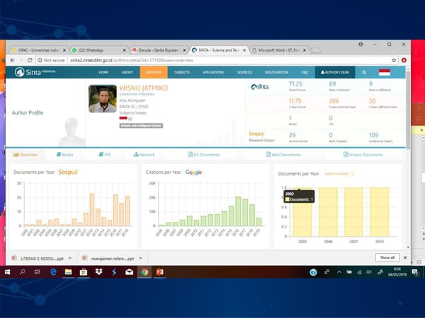Click the author profile photo
Screen dimensions: 425x318
click(x=103, y=98)
